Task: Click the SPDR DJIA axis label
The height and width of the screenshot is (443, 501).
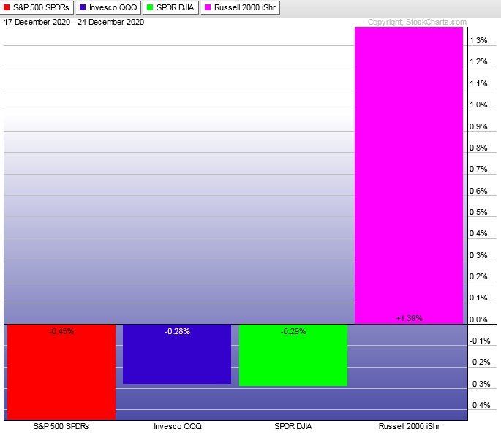Action: point(293,426)
